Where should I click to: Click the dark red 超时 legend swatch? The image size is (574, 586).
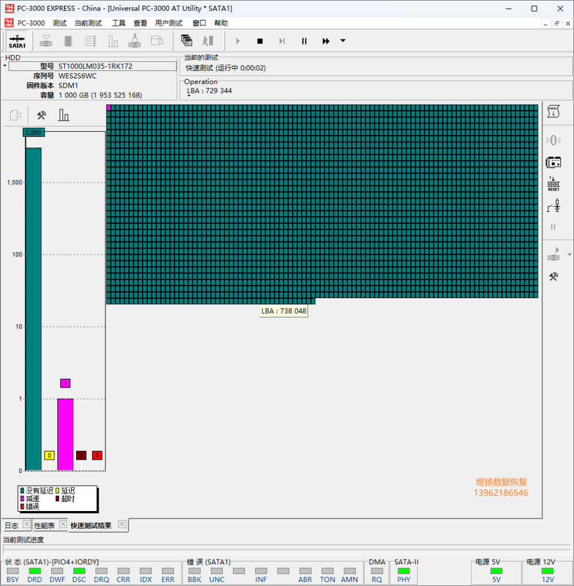pos(57,498)
